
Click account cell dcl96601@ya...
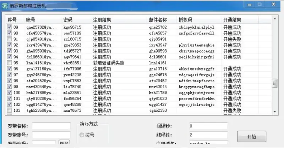coord(42,57)
